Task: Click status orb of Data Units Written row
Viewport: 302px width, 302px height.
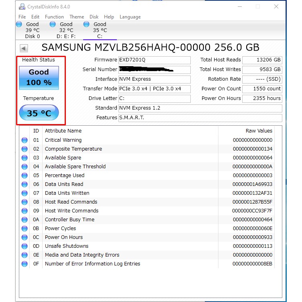Action: click(24, 193)
